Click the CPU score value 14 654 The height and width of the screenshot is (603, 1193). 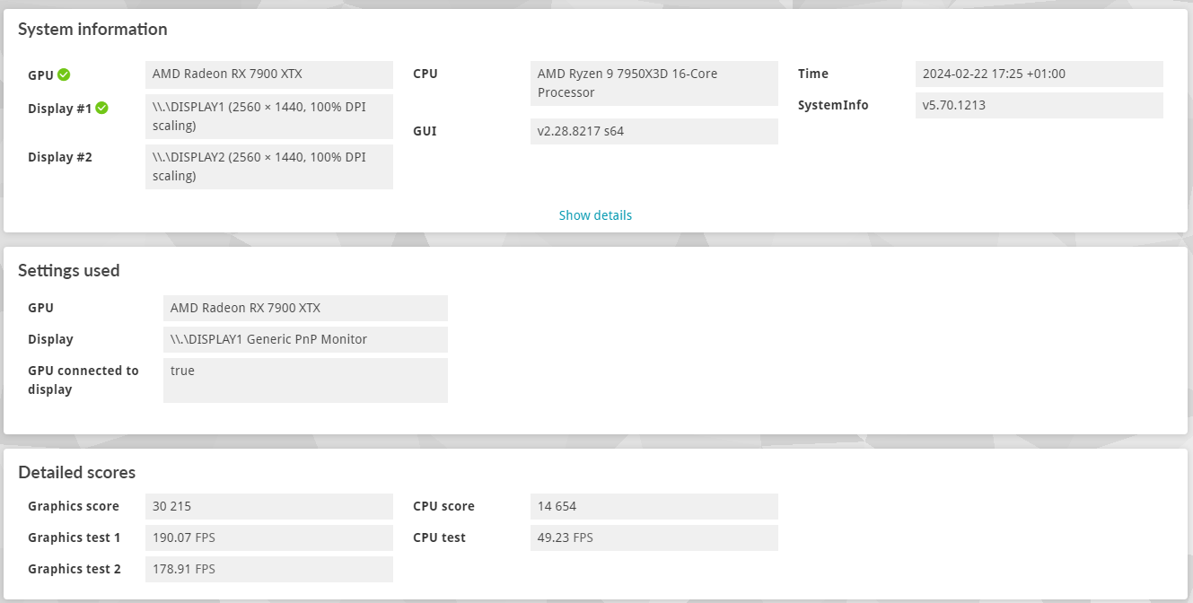click(x=654, y=506)
